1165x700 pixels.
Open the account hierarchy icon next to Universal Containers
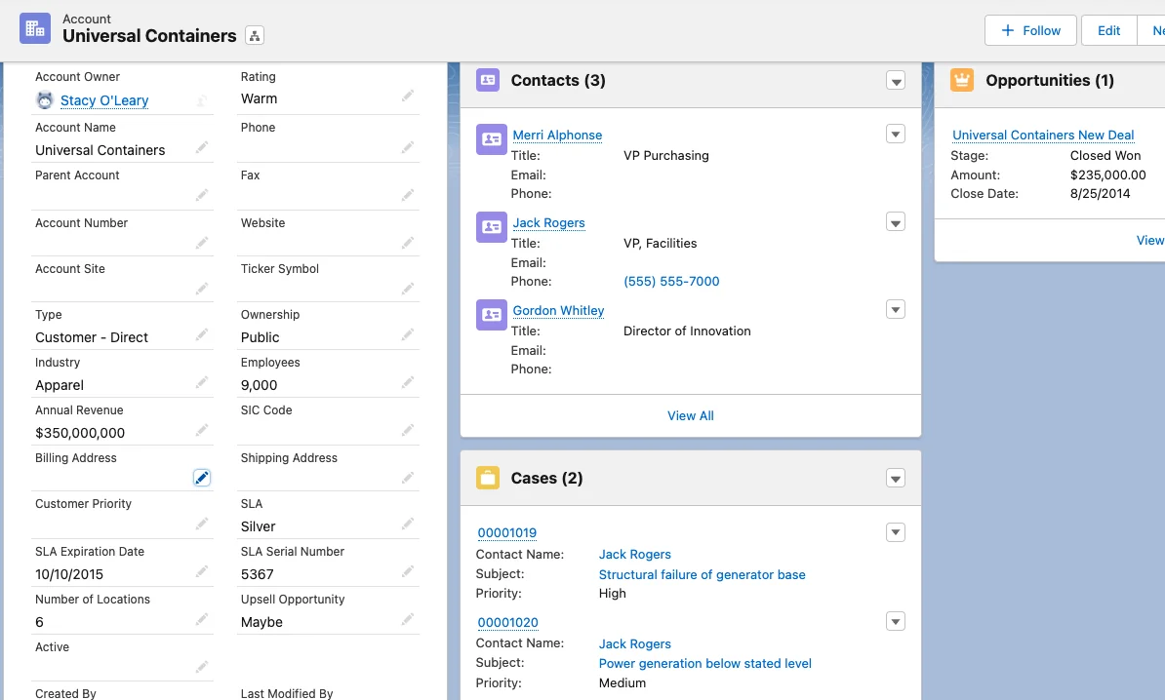coord(254,36)
